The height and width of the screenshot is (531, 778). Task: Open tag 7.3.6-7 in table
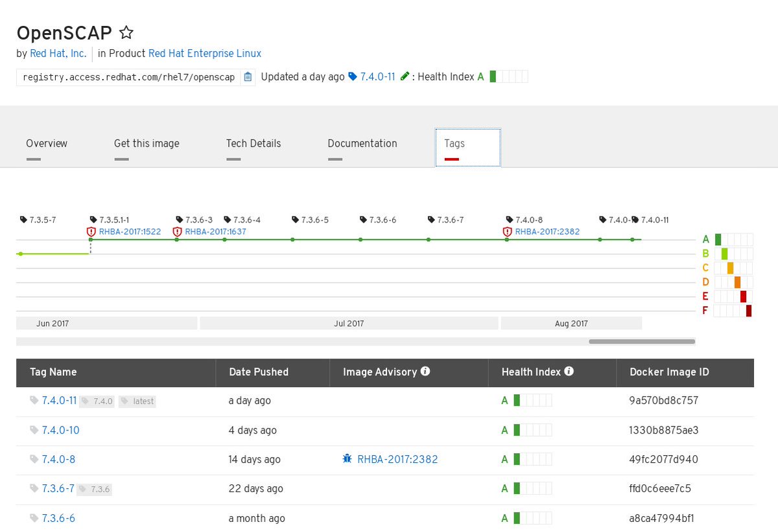(58, 488)
